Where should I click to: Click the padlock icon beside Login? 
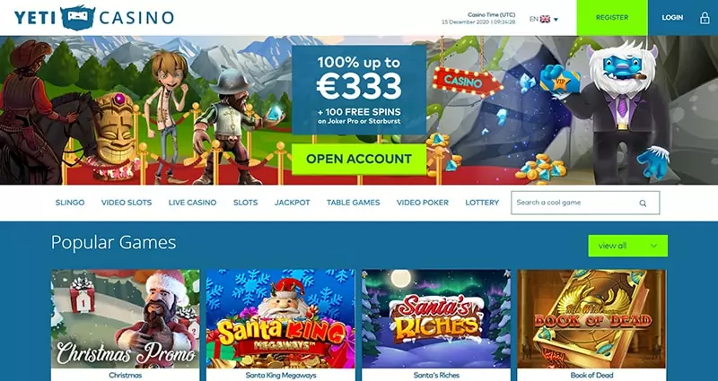click(x=705, y=18)
